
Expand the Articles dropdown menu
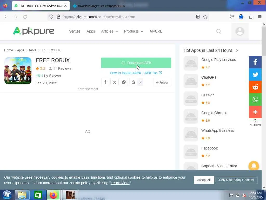109,31
